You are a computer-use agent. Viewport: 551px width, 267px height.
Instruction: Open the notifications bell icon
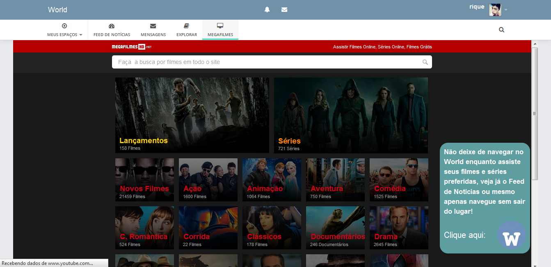coord(267,9)
